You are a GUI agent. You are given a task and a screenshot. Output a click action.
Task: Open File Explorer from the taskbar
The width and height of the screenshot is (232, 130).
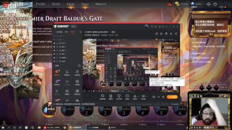click(39, 128)
